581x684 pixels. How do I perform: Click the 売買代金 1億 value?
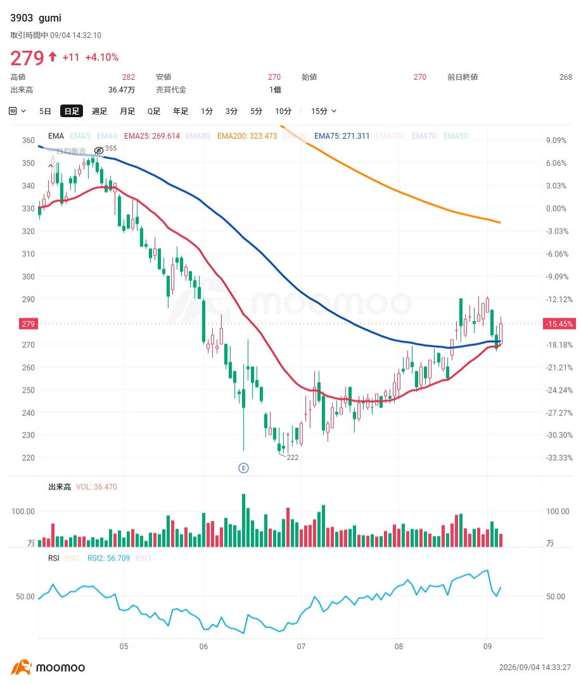(x=275, y=90)
